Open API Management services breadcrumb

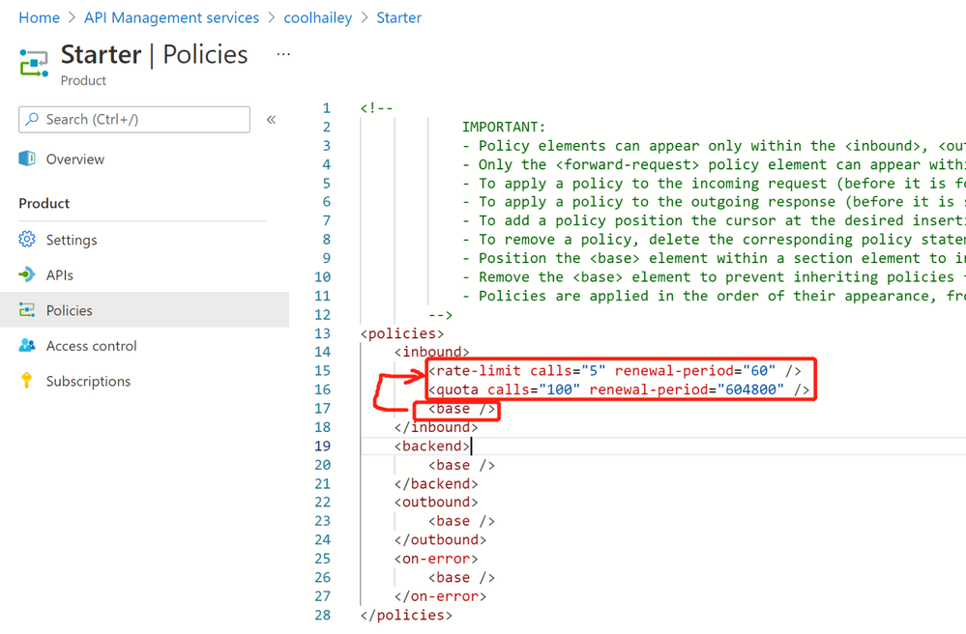(171, 17)
